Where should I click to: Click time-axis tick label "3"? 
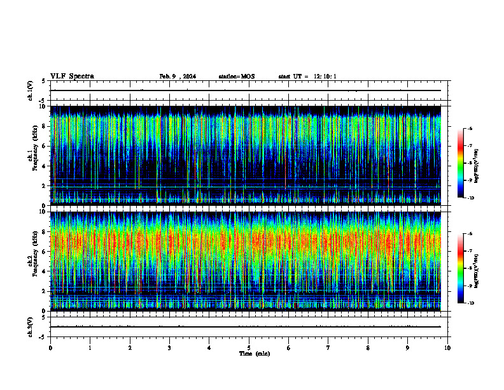(169, 348)
